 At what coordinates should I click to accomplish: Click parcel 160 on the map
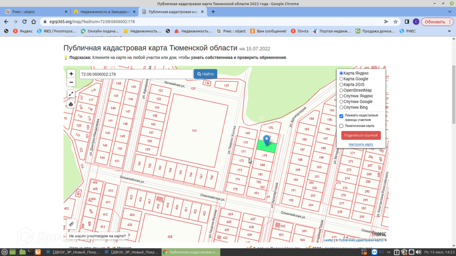194,131
